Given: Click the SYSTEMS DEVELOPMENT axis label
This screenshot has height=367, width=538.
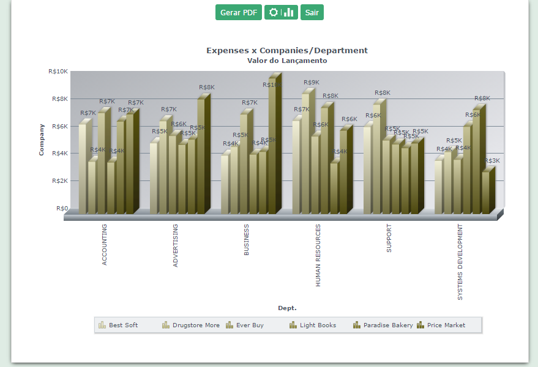Looking at the screenshot, I should click(460, 262).
